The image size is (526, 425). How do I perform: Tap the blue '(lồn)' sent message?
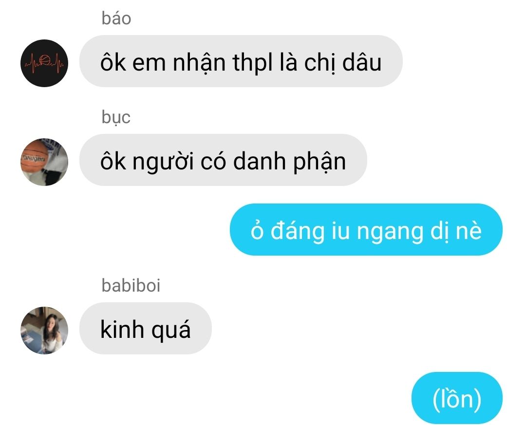pyautogui.click(x=457, y=398)
